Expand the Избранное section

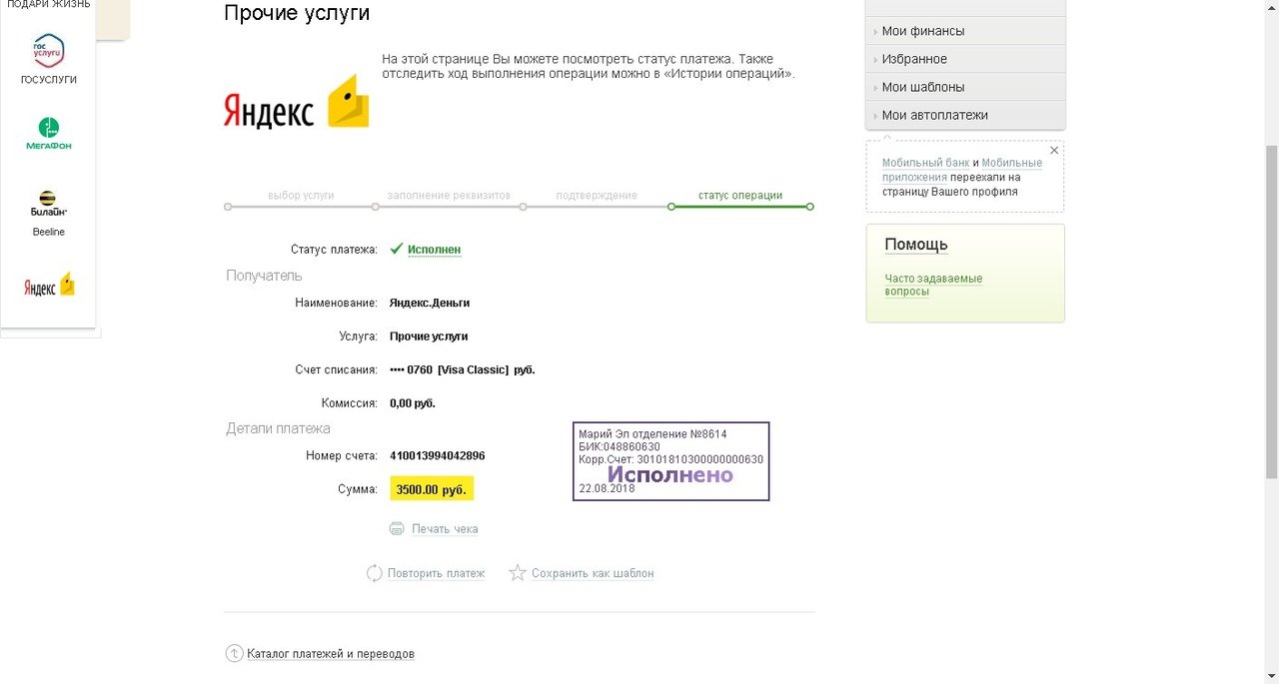pos(913,59)
